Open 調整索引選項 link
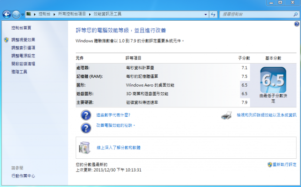The height and width of the screenshot is (187, 301). (23, 48)
